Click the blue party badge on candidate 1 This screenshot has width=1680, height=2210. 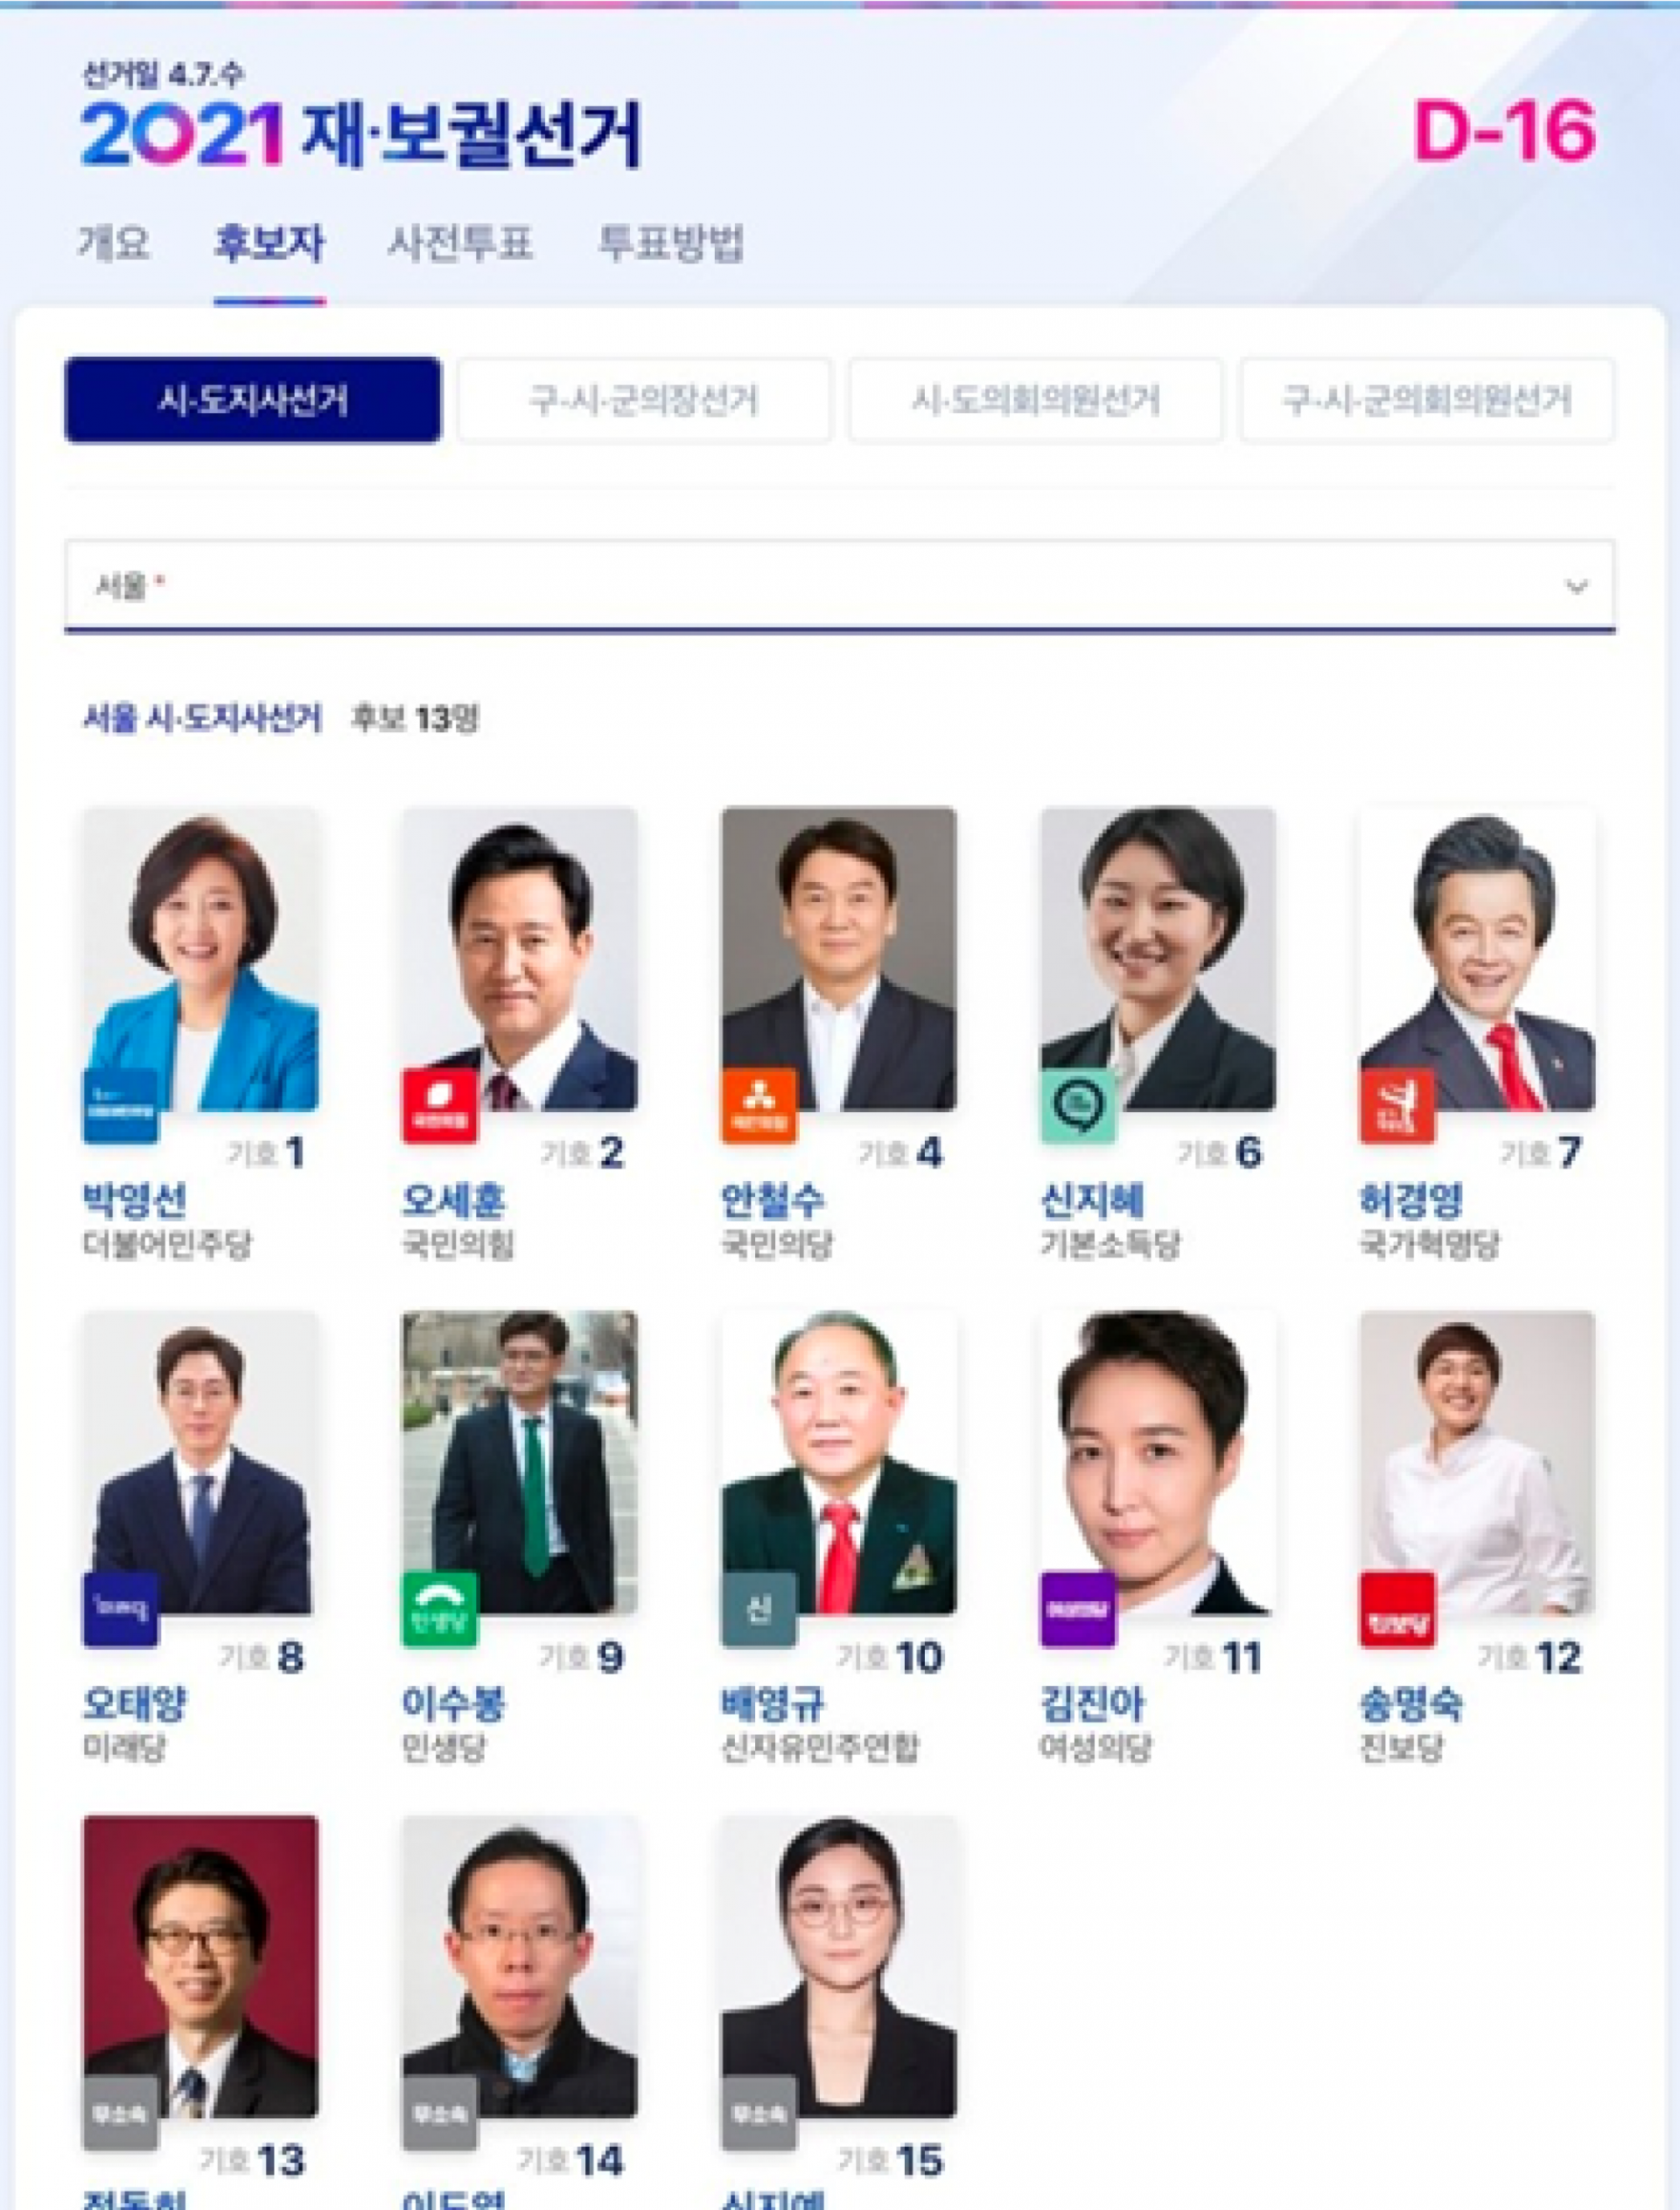120,1106
